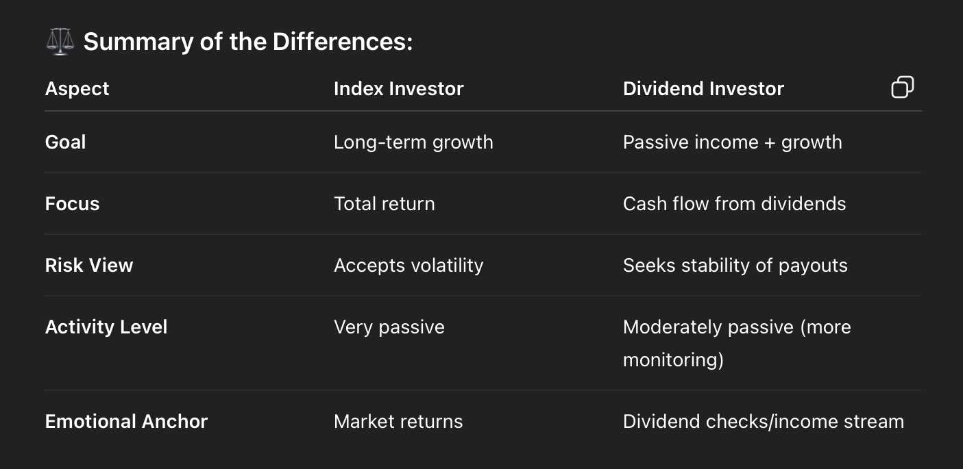Click the 'Accepts volatility' cell
This screenshot has height=469, width=963.
[x=409, y=266]
